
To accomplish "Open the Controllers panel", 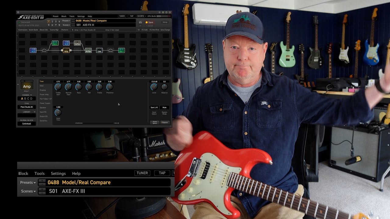I will [23, 30].
